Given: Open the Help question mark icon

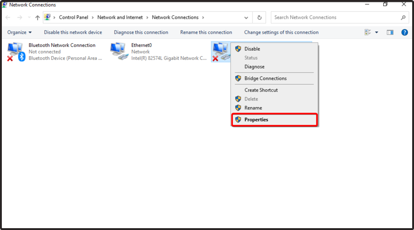Looking at the screenshot, I should point(404,32).
